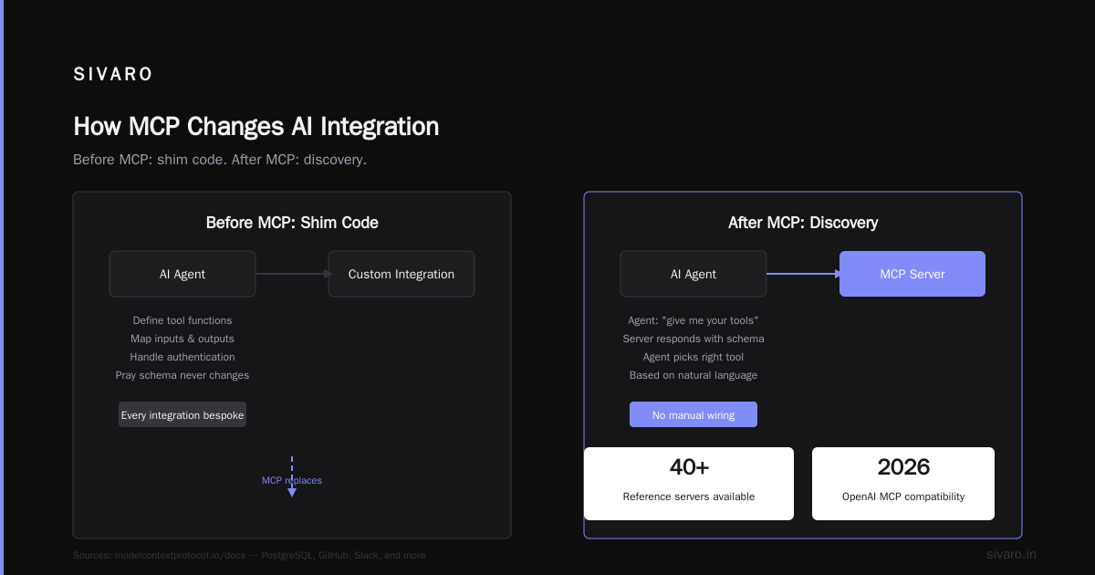Screen dimensions: 1095x575
Task: Click the "40+" statistic
Action: tap(689, 467)
